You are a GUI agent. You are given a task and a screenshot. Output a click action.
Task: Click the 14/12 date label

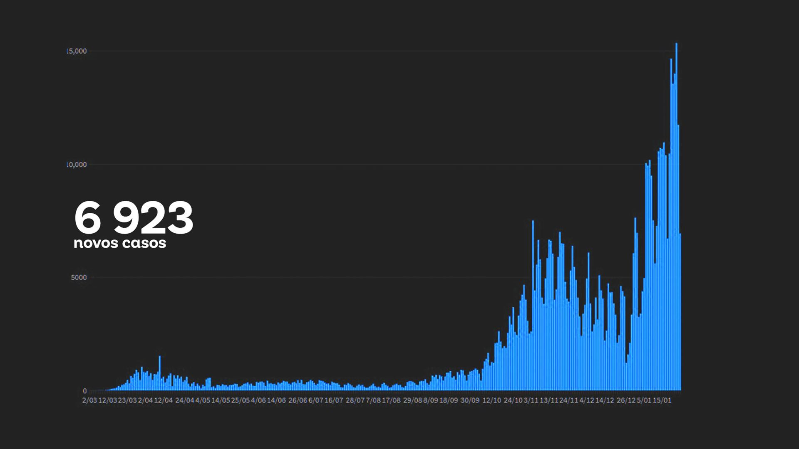tap(605, 400)
